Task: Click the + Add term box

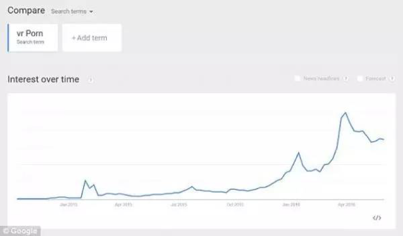Action: pyautogui.click(x=92, y=38)
